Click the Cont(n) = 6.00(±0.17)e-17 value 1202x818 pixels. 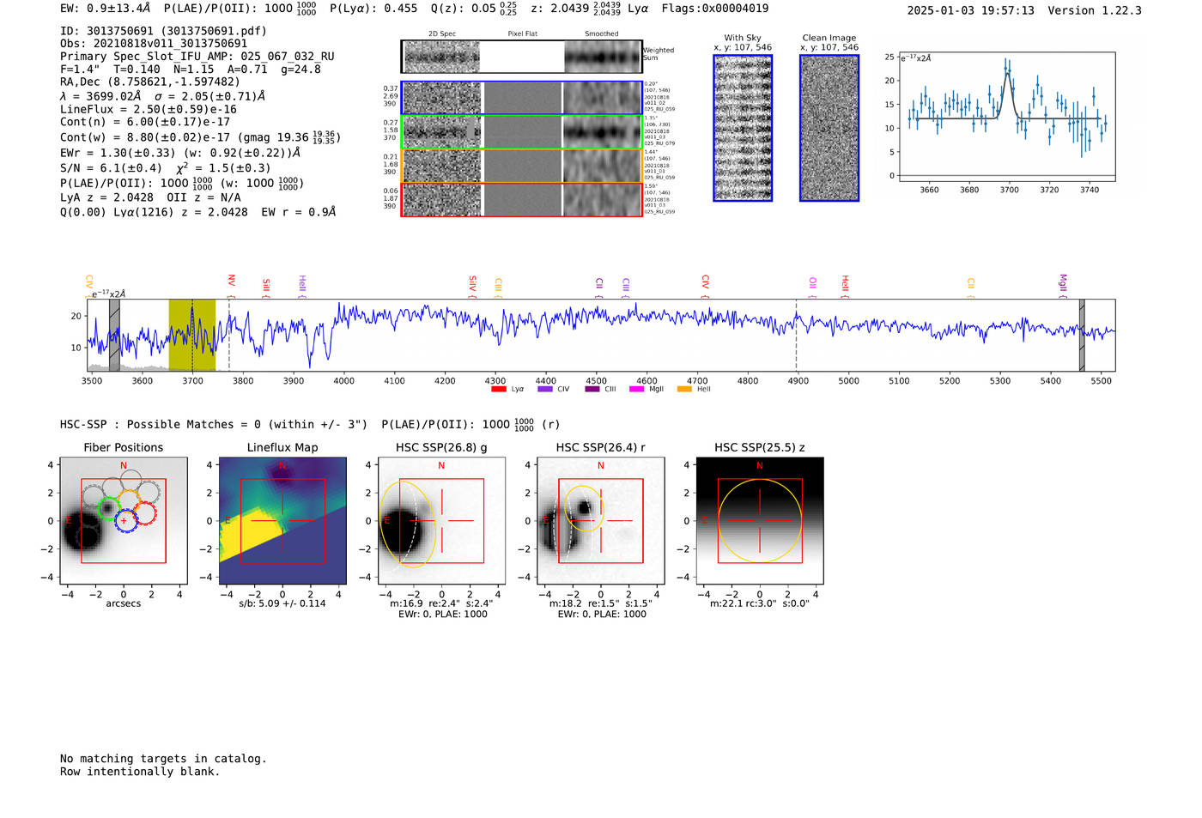[x=145, y=123]
